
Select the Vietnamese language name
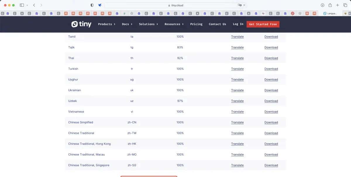click(76, 112)
